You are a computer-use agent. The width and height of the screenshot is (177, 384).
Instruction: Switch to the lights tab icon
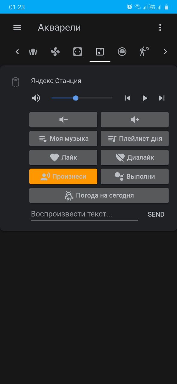(33, 52)
